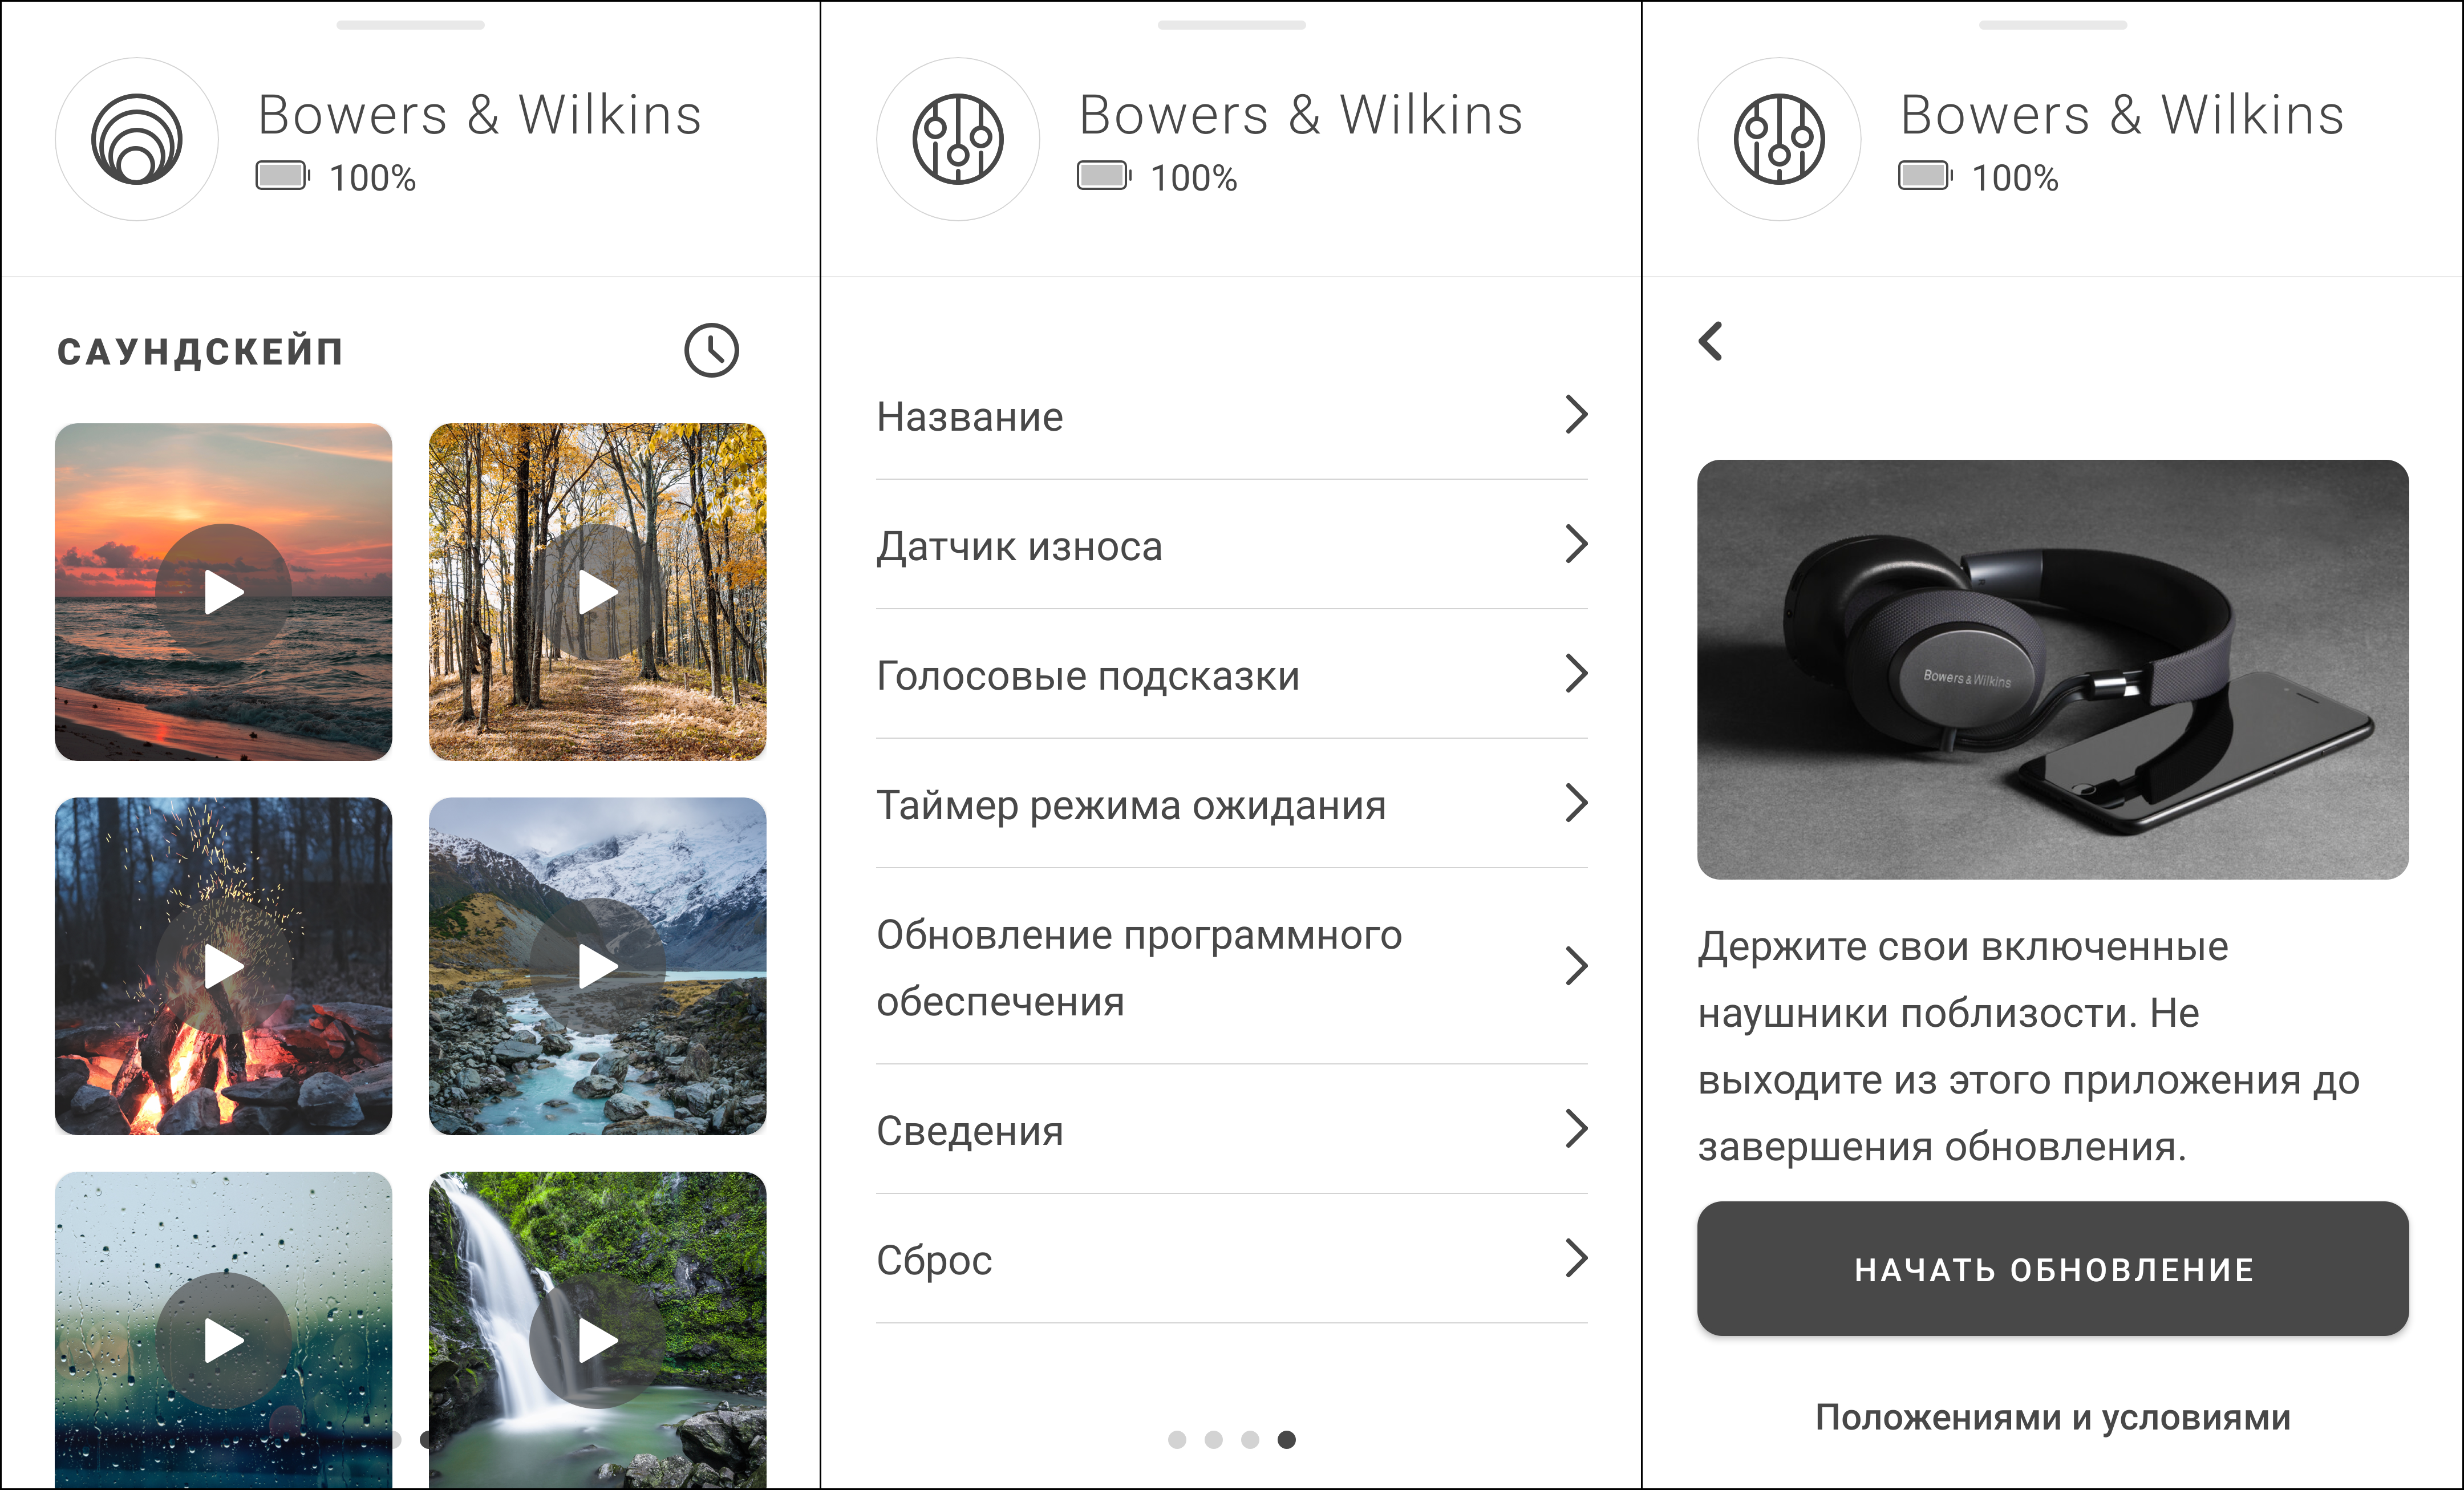Play the mountain stream soundscape

click(x=597, y=966)
